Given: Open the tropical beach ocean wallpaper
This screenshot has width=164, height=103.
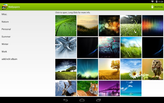Looking at the screenshot, I should pos(131,88).
